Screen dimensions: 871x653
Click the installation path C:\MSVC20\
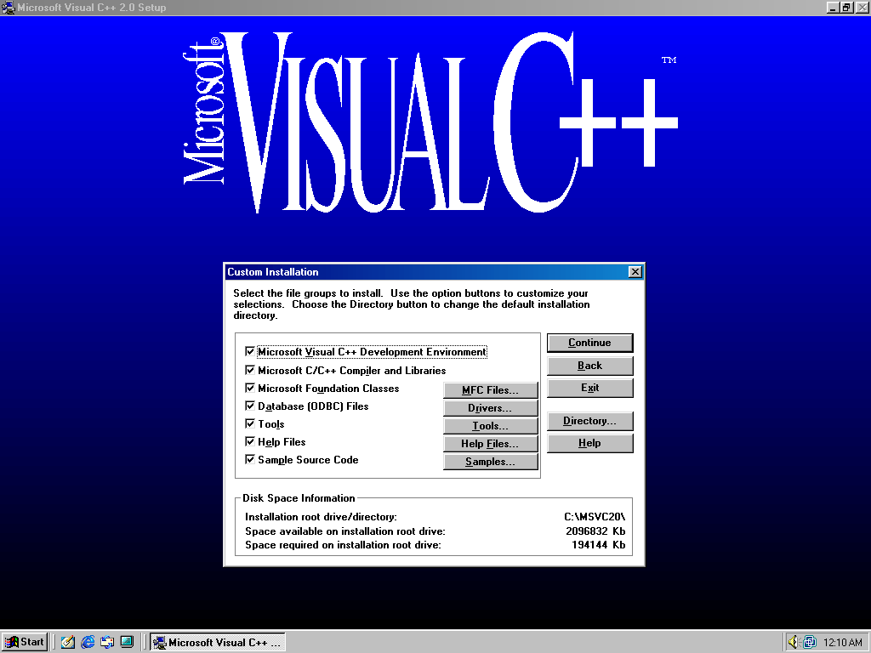(x=595, y=517)
